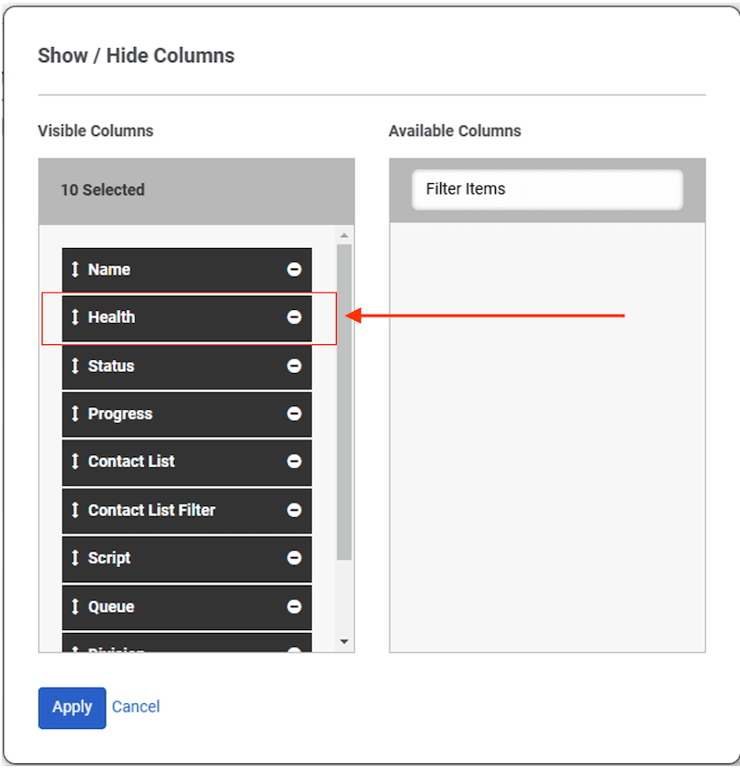This screenshot has height=768, width=740.
Task: Cancel the Show / Hide Columns dialog
Action: click(x=135, y=706)
